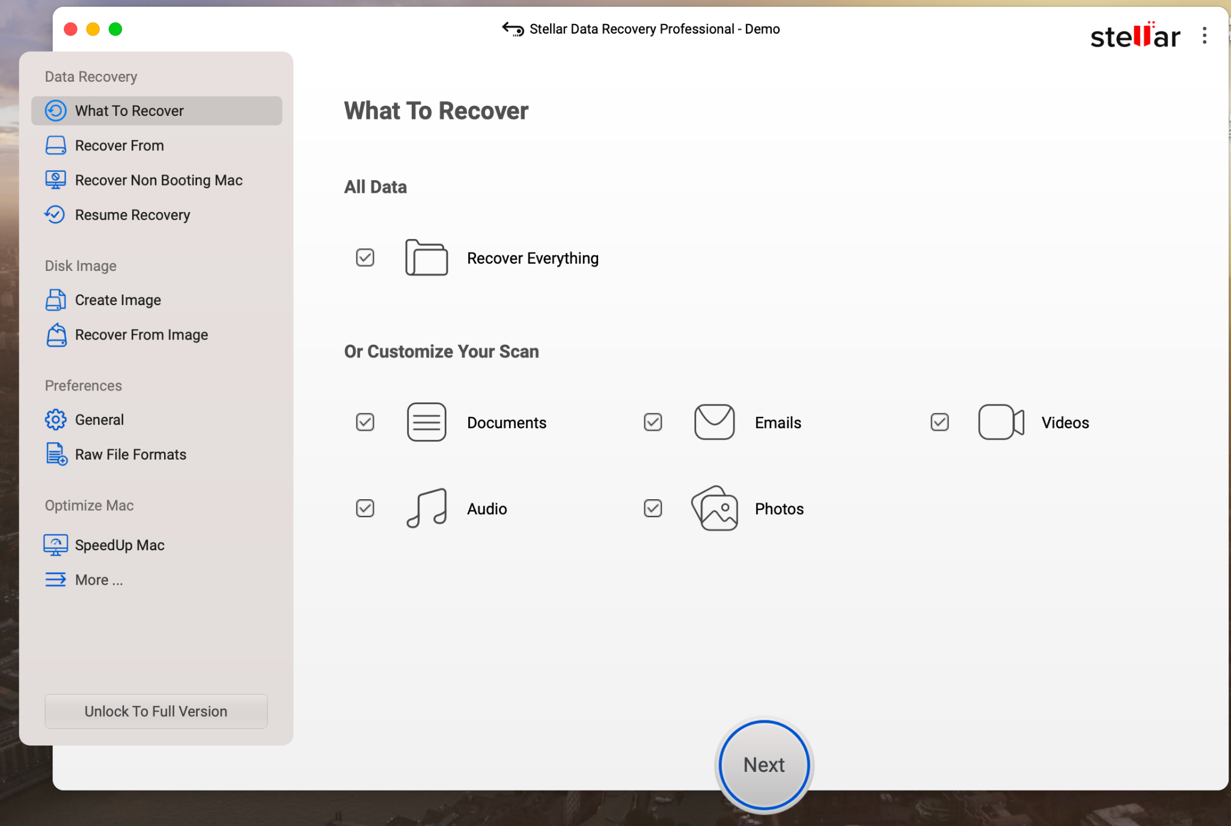
Task: Select the Resume Recovery icon
Action: [55, 214]
